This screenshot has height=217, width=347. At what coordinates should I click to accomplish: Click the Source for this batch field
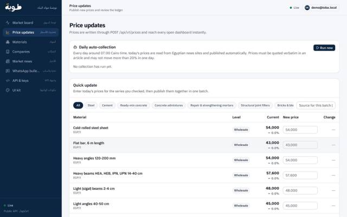[x=316, y=105]
